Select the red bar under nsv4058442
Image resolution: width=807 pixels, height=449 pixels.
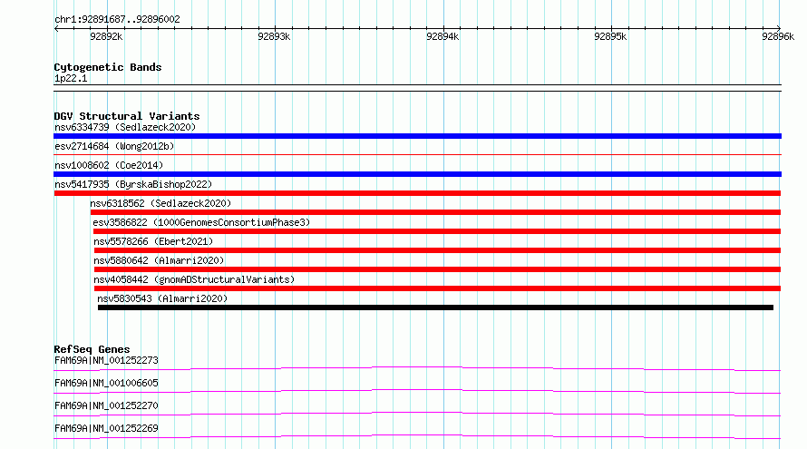pos(437,288)
